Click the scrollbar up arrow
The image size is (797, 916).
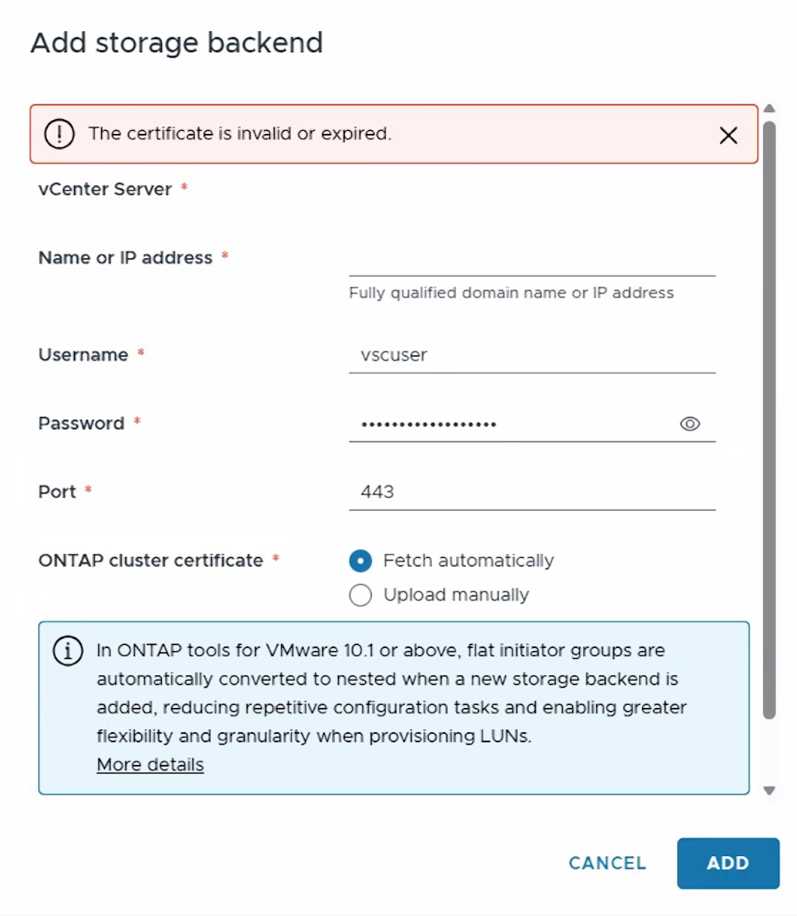coord(769,108)
